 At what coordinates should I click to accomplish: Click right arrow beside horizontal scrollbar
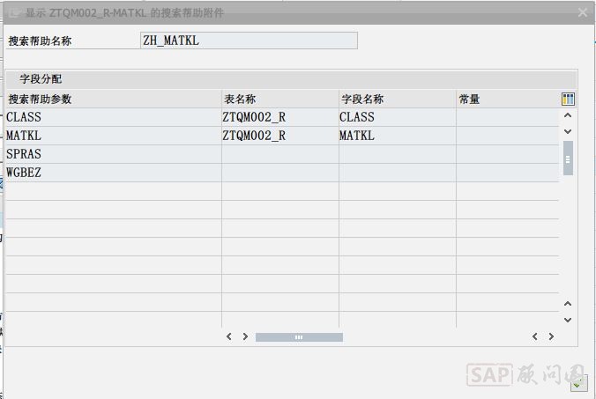(245, 336)
